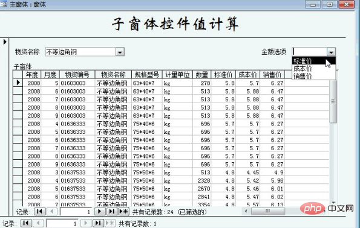
Task: Click the 物资编号 column header
Action: (77, 75)
